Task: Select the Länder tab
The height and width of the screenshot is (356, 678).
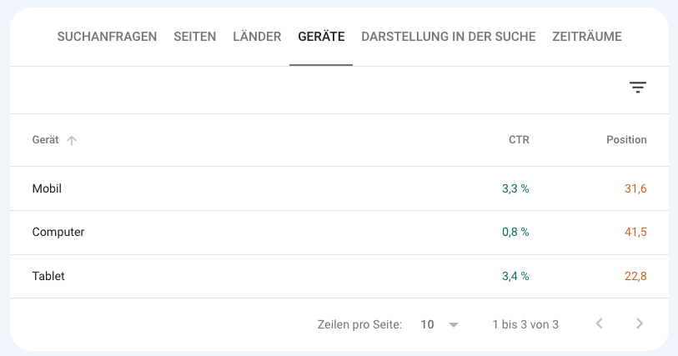Action: click(x=257, y=37)
